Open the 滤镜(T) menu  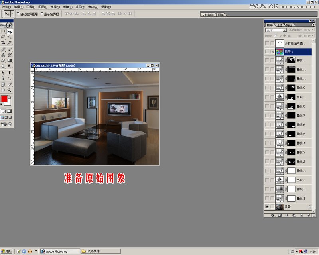pos(67,7)
